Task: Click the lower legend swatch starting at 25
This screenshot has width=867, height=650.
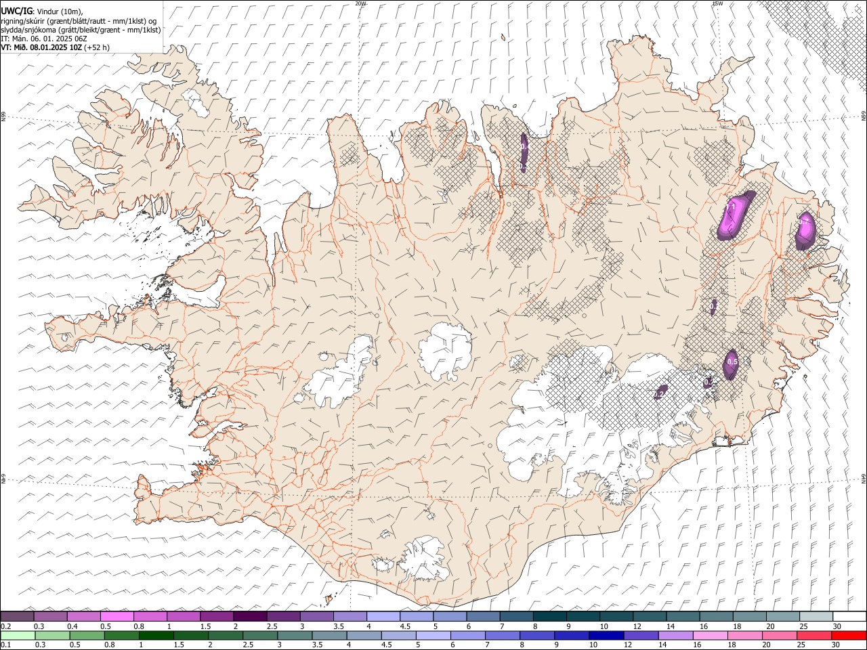Action: point(813,635)
